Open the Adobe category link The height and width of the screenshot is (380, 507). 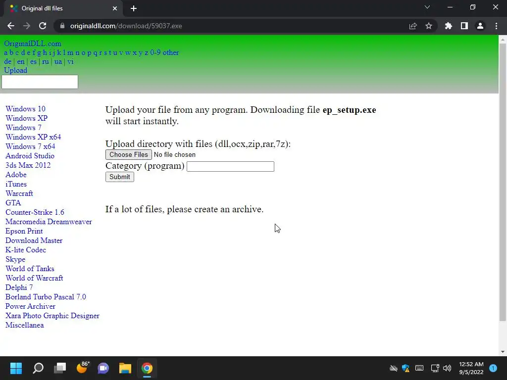pos(16,175)
